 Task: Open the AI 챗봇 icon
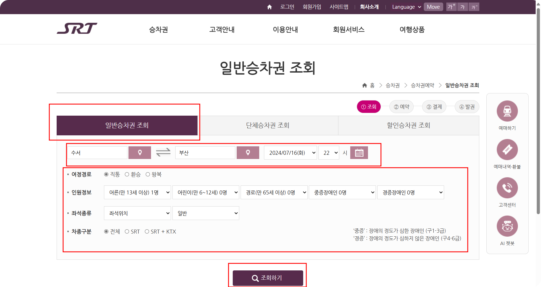507,226
